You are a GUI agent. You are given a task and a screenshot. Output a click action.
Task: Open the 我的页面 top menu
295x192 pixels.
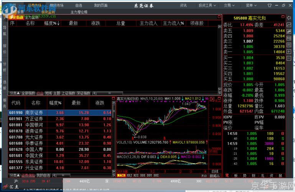tap(101, 5)
